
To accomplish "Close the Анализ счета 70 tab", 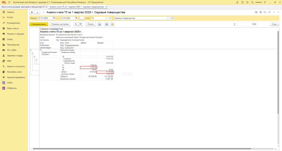I will point(106,7).
